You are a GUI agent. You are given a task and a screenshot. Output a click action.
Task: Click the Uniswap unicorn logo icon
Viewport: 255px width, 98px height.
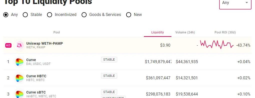coord(19,45)
